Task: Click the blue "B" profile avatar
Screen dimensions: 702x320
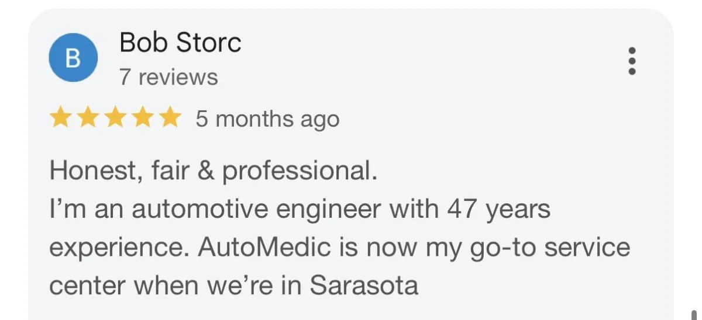Action: coord(73,58)
